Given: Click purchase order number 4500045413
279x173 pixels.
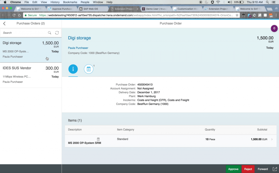Looking at the screenshot, I should 145,85.
